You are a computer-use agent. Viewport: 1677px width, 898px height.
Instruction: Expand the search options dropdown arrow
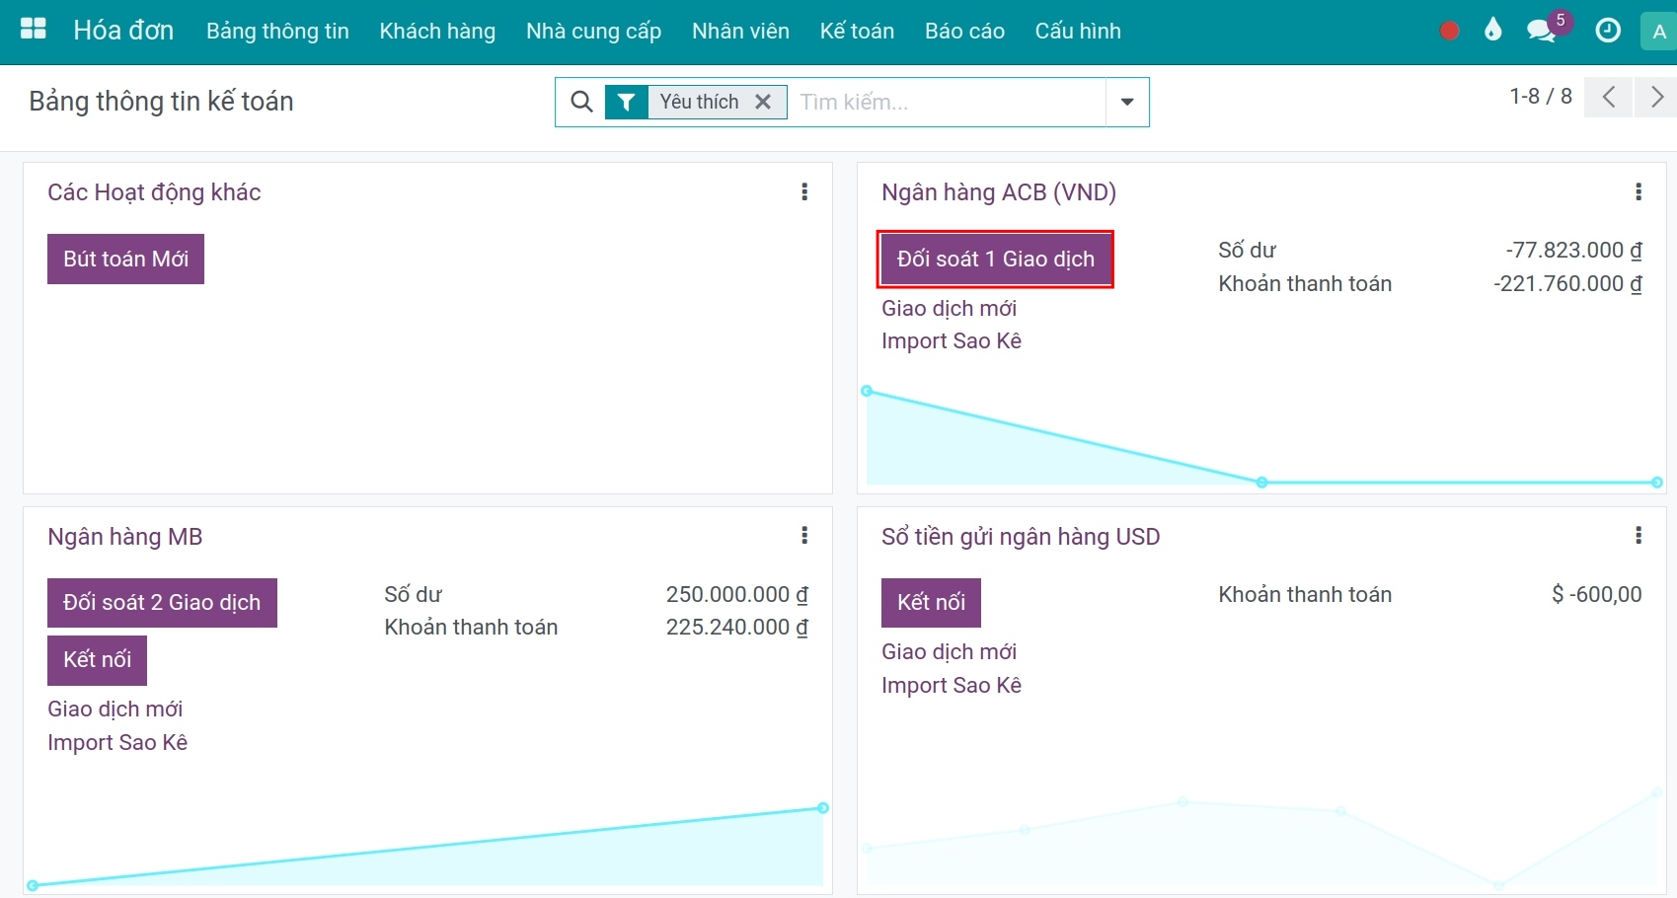1127,102
